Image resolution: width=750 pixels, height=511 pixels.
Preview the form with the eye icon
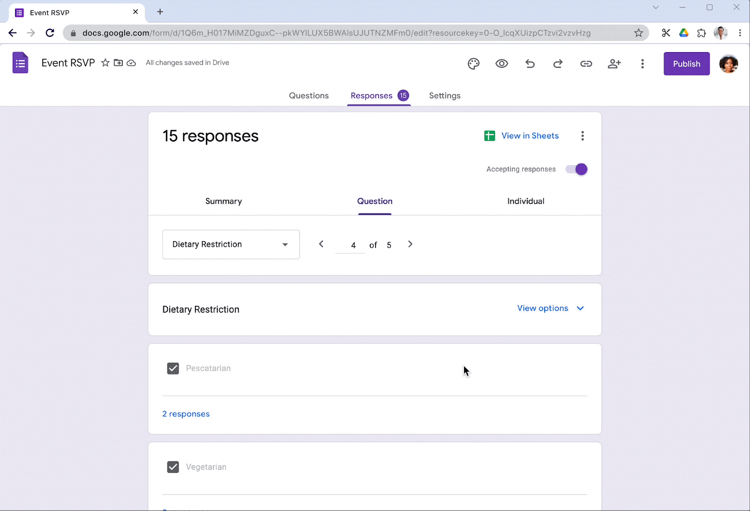point(502,63)
